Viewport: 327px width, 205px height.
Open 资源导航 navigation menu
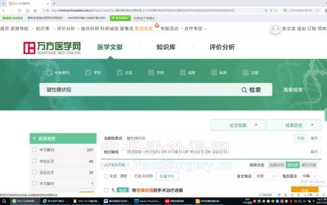(x=20, y=28)
